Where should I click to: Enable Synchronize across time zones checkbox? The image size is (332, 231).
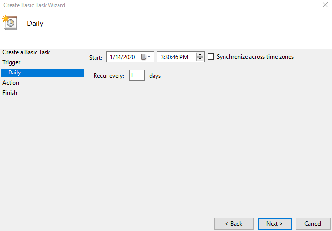(x=211, y=57)
